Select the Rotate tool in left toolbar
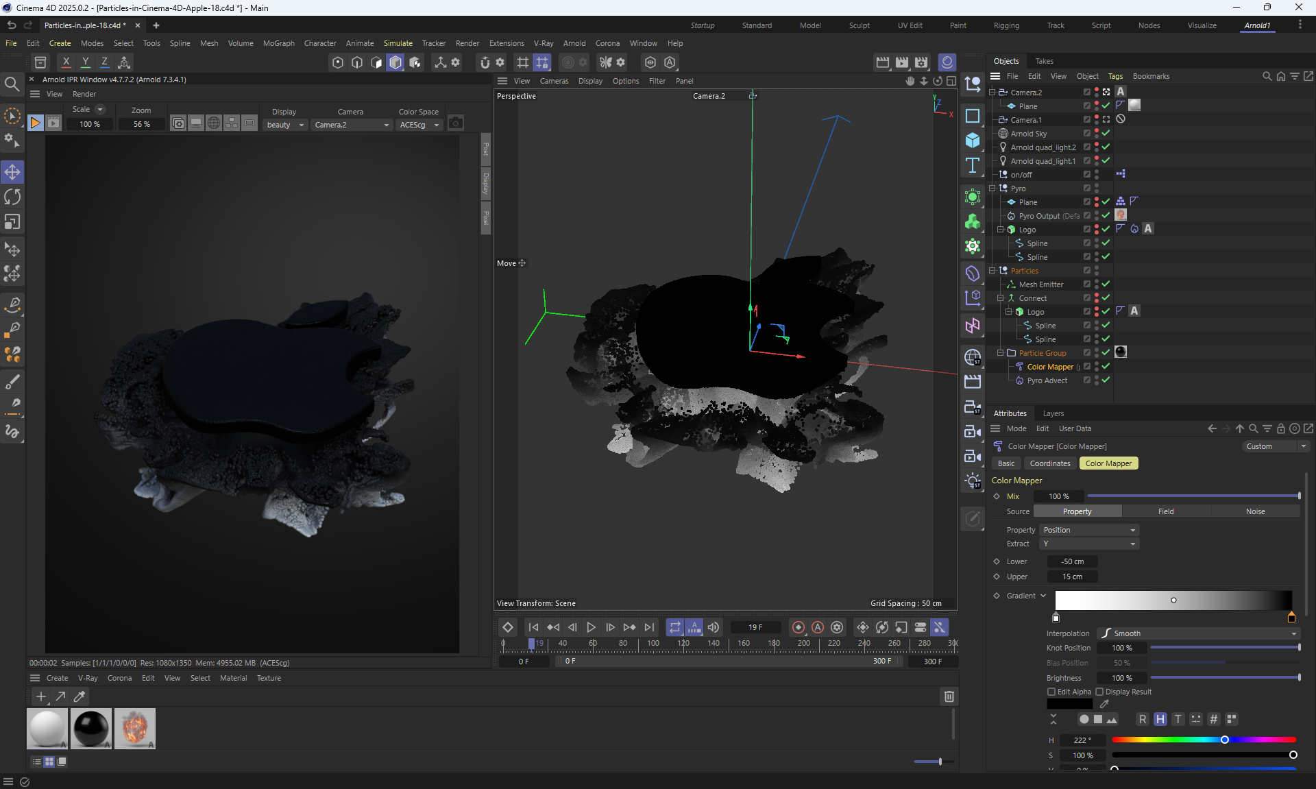 [12, 197]
